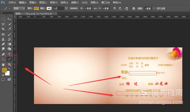This screenshot has height=112, width=190.
Task: Select the Pen tool
Action: click(x=3, y=54)
